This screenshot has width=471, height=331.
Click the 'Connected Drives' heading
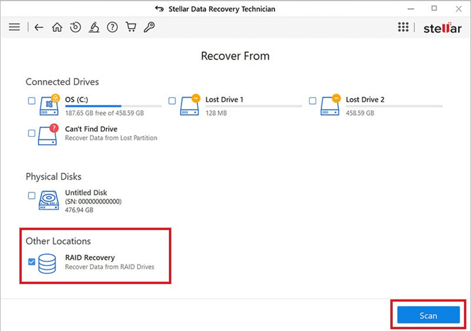coord(62,82)
